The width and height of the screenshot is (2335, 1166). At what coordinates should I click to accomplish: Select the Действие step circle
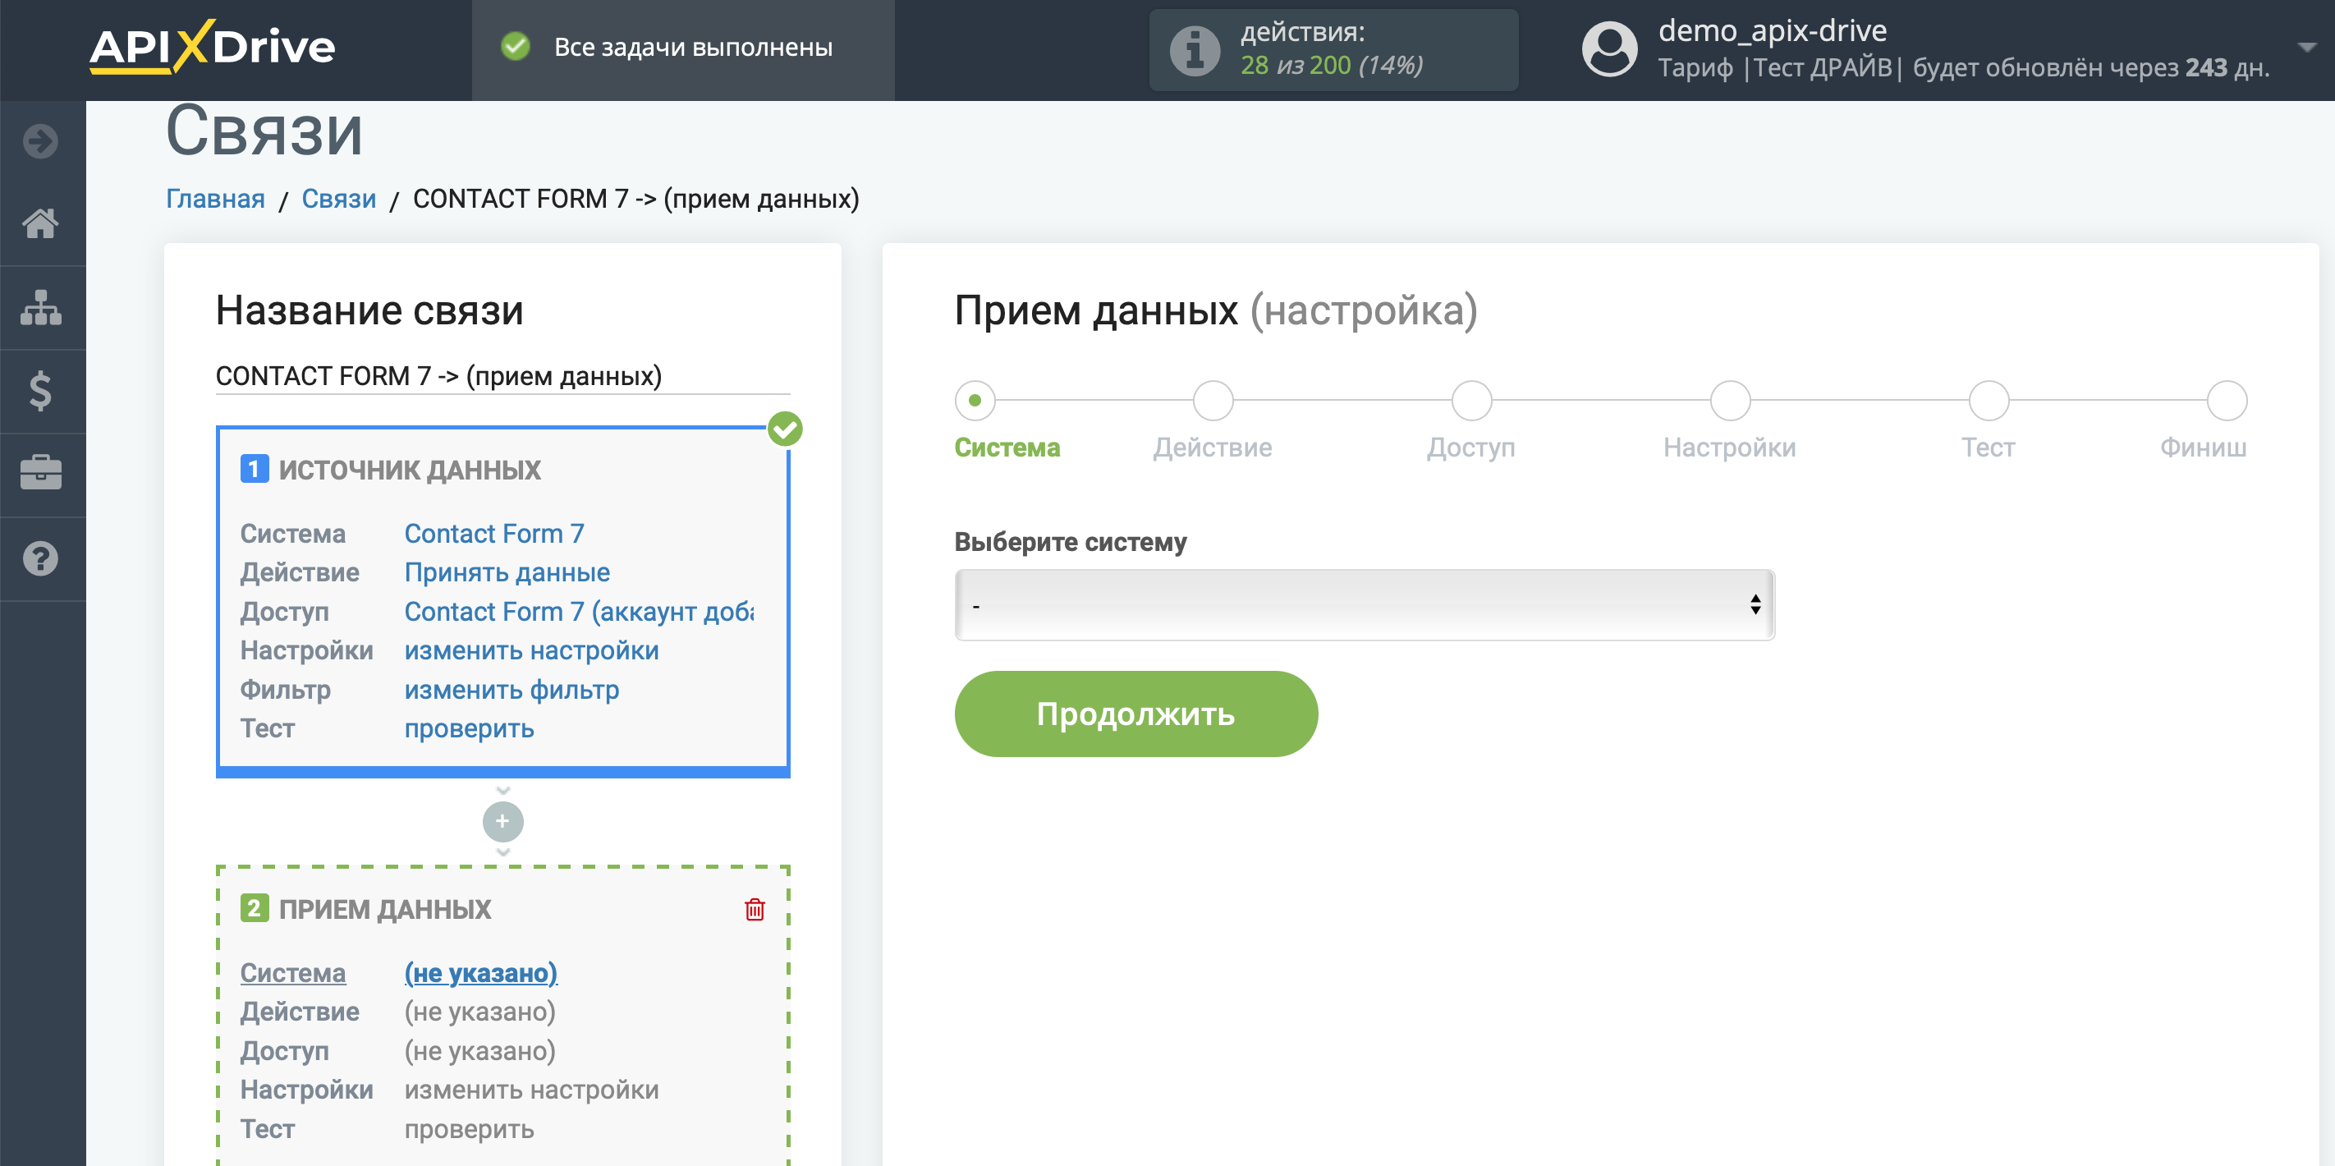1213,400
